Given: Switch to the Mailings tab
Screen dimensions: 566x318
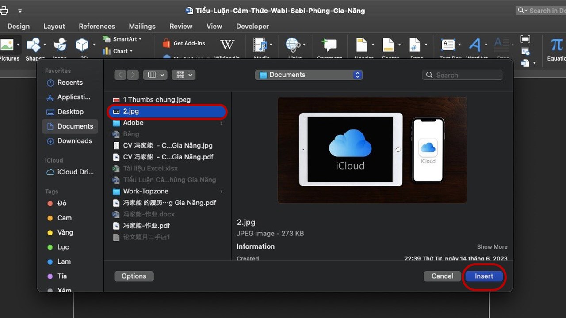Looking at the screenshot, I should 142,26.
